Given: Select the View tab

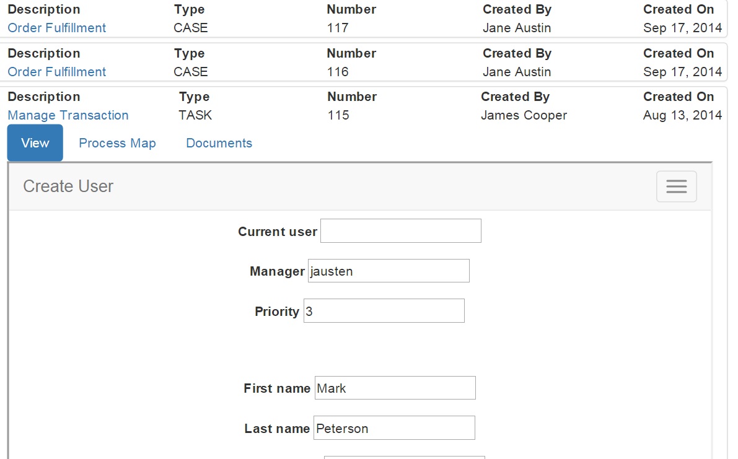Looking at the screenshot, I should point(35,143).
